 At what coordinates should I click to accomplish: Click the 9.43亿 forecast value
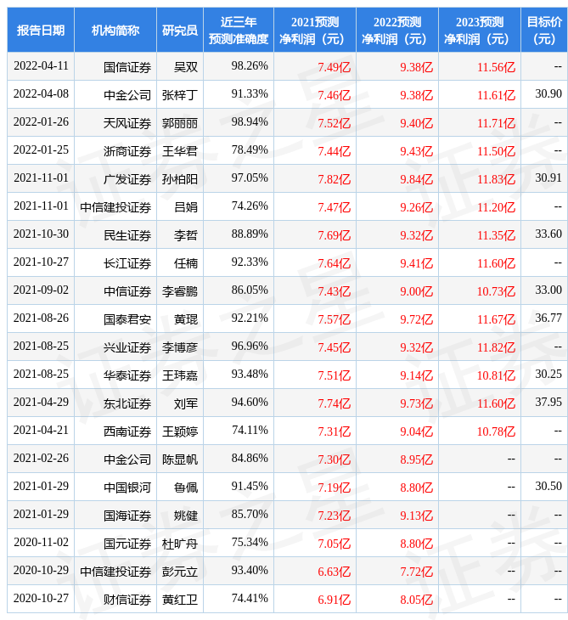click(x=416, y=151)
